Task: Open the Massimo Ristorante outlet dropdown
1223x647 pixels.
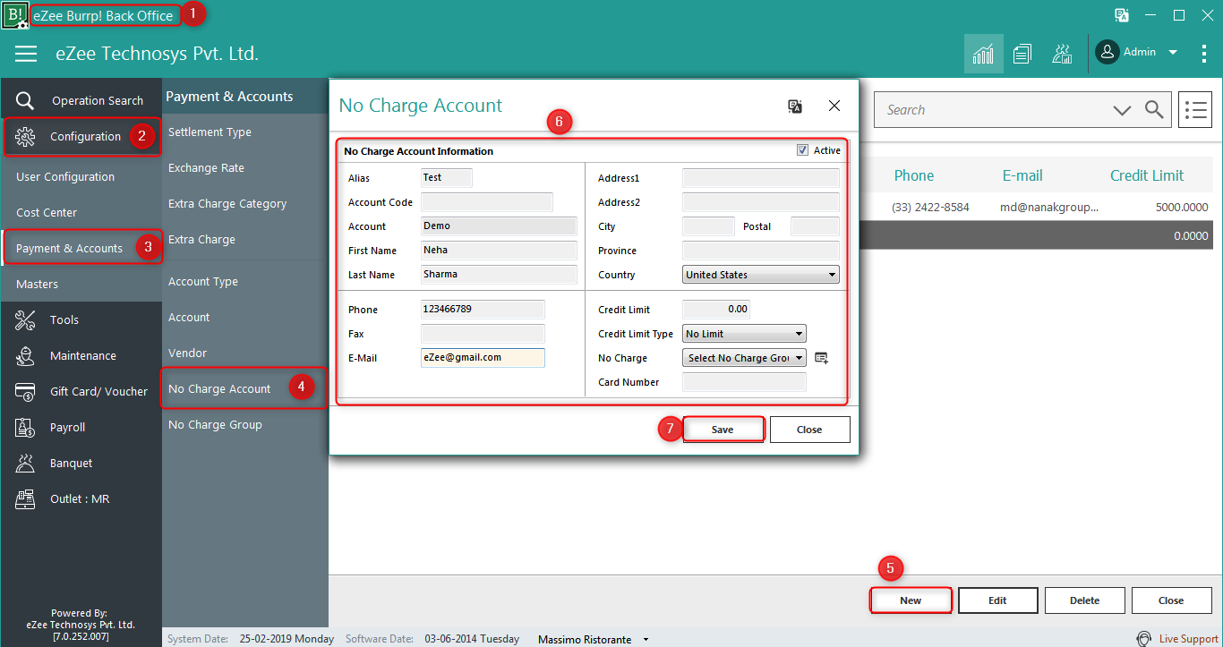Action: click(646, 640)
